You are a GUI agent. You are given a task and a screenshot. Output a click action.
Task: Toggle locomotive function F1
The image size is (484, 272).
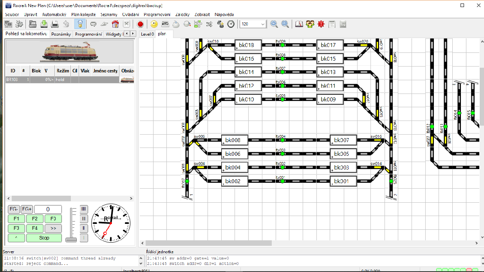(16, 219)
